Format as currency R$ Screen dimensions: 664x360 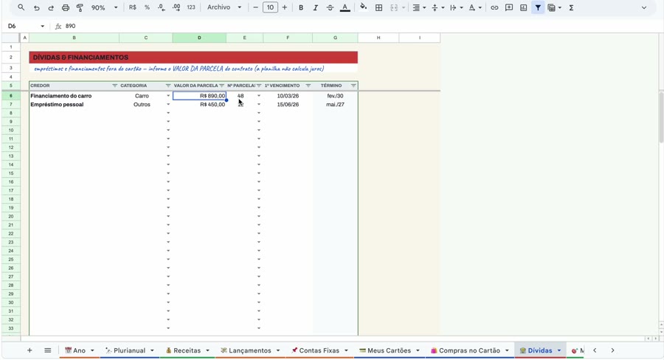[133, 7]
